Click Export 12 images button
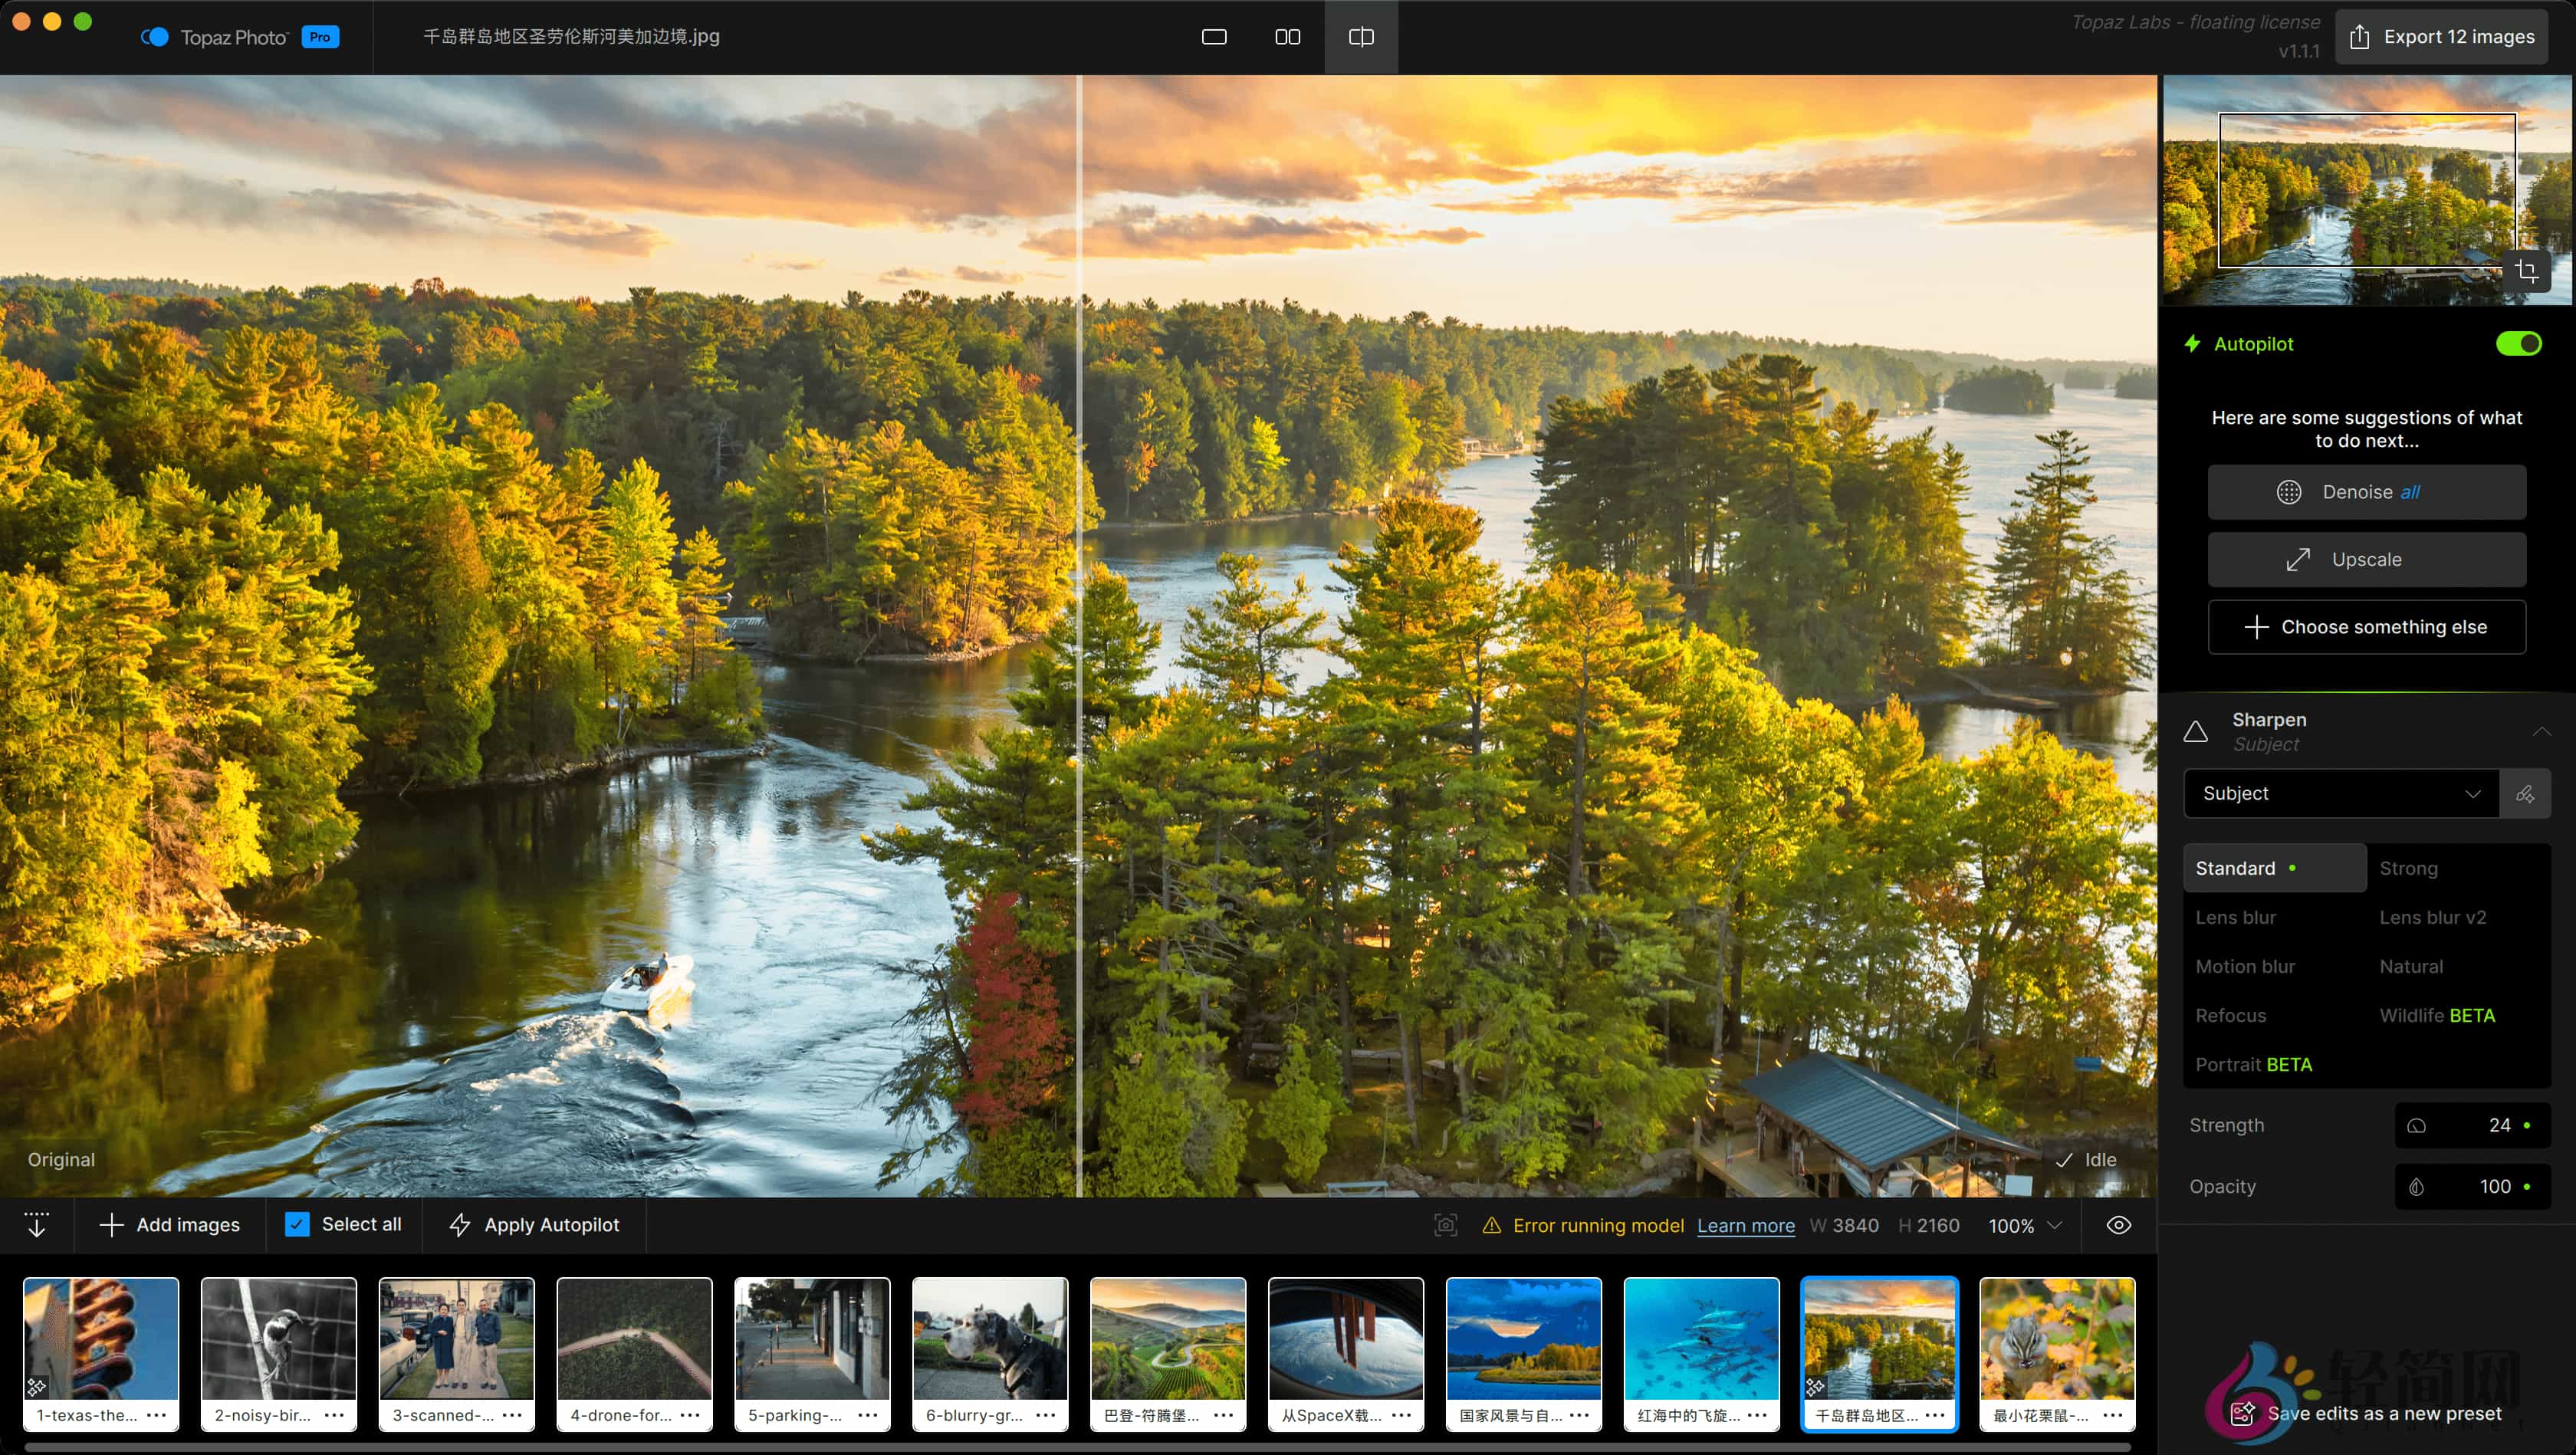Screen dimensions: 2576x1455 (2442, 37)
